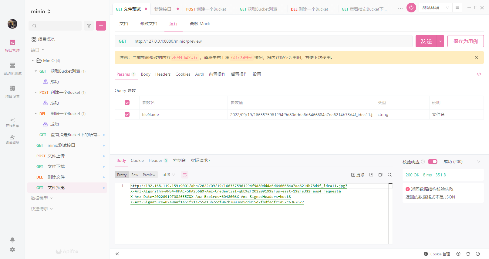Collapse the 删除一个Bucket tree node
The image size is (489, 259).
click(x=36, y=113)
